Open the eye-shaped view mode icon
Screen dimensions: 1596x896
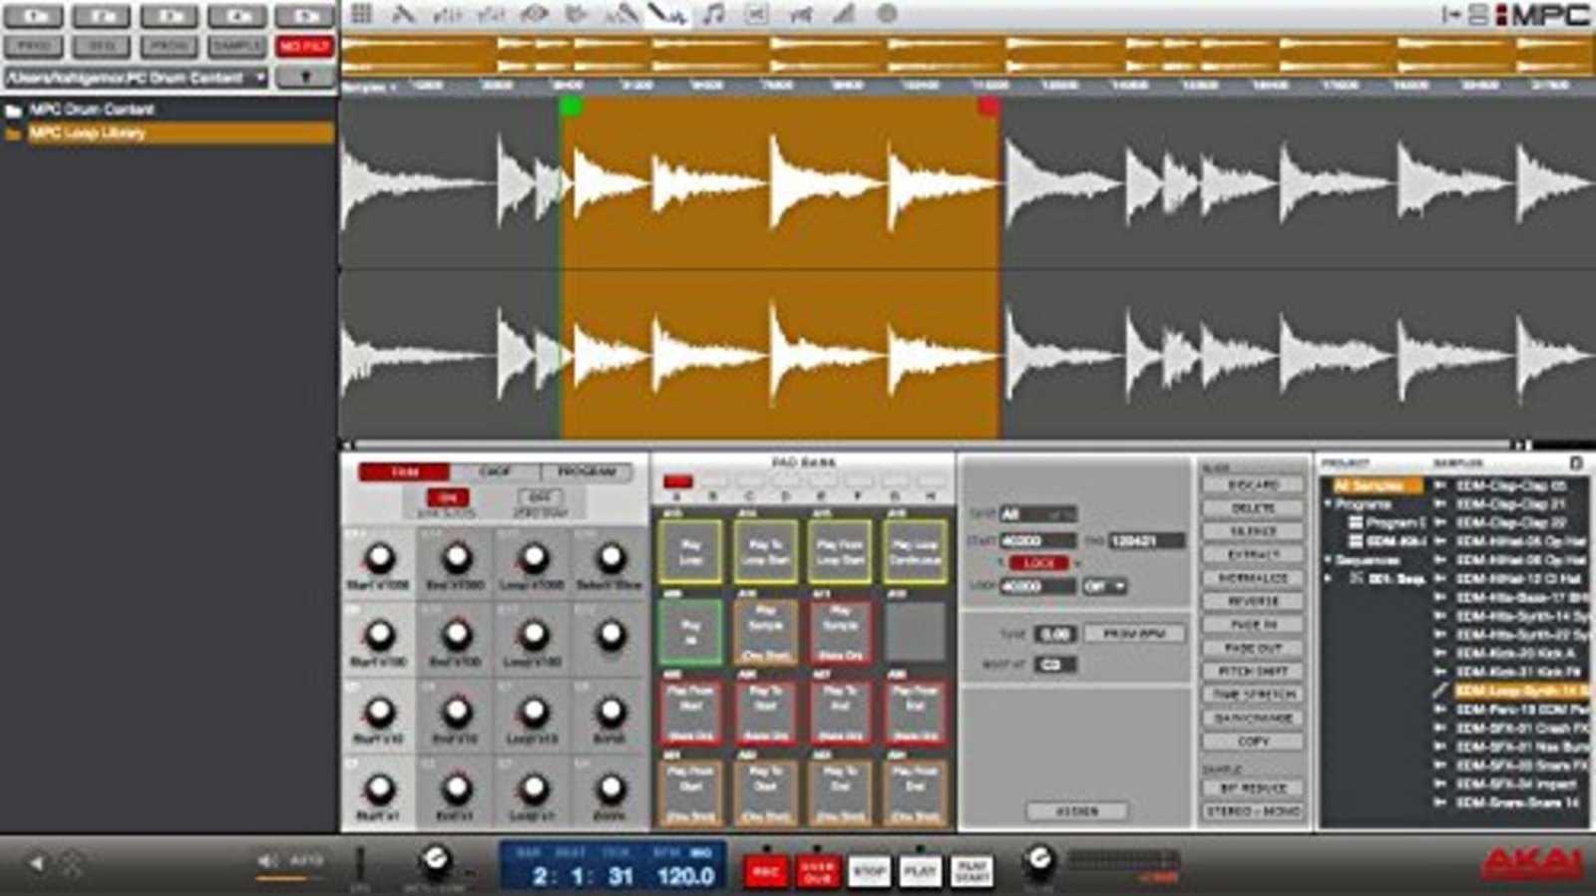pyautogui.click(x=535, y=14)
